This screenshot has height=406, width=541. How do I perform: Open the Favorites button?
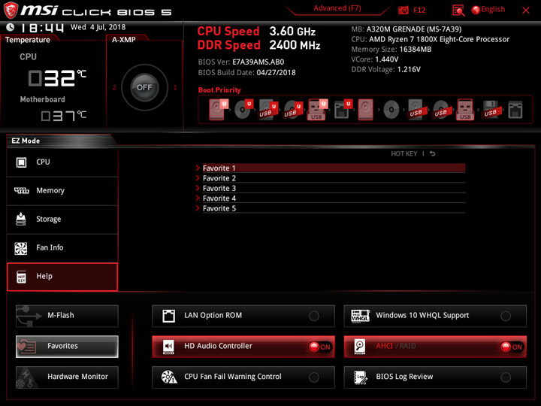[x=67, y=347]
